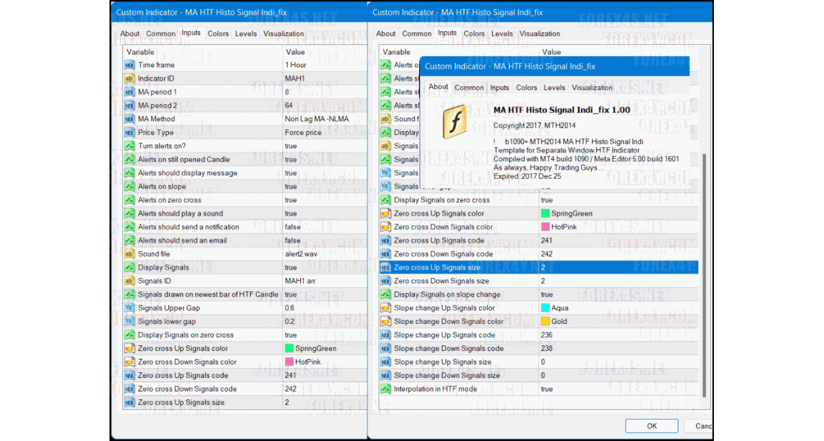Image resolution: width=824 pixels, height=441 pixels.
Task: Switch to Colors tab in leftmost dialog
Action: 218,34
